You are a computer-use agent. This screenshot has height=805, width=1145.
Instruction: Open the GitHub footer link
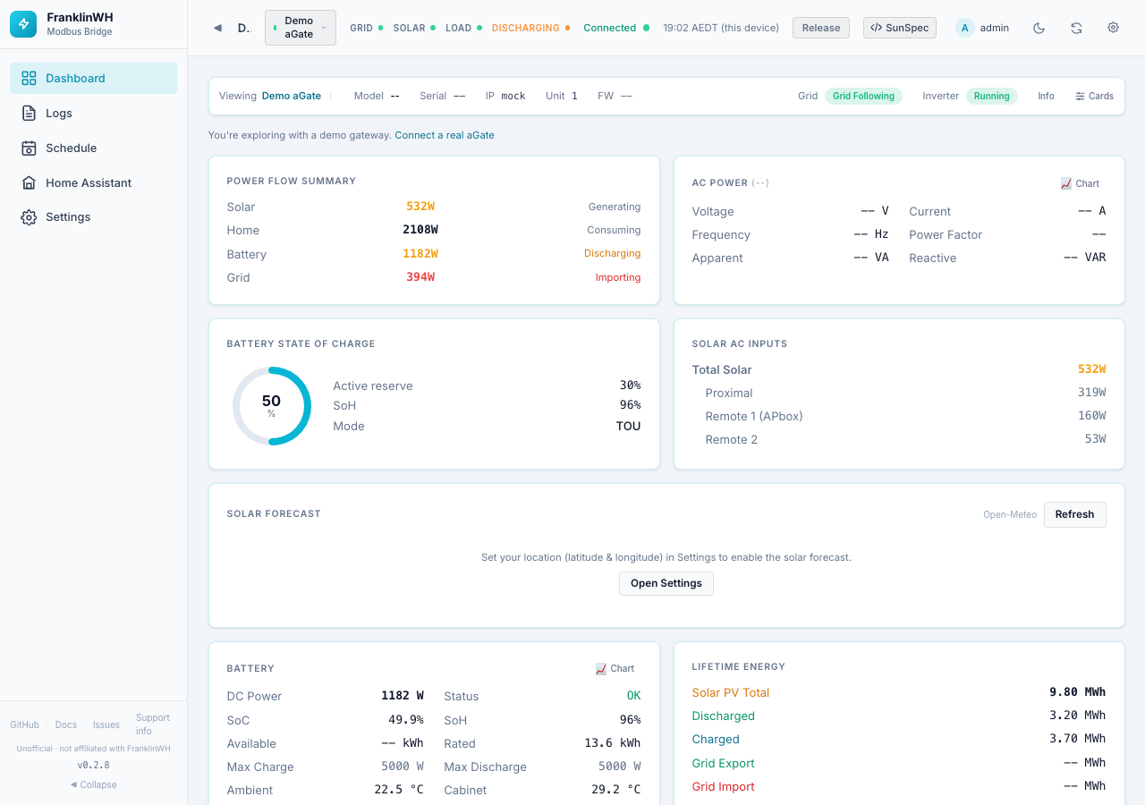24,724
